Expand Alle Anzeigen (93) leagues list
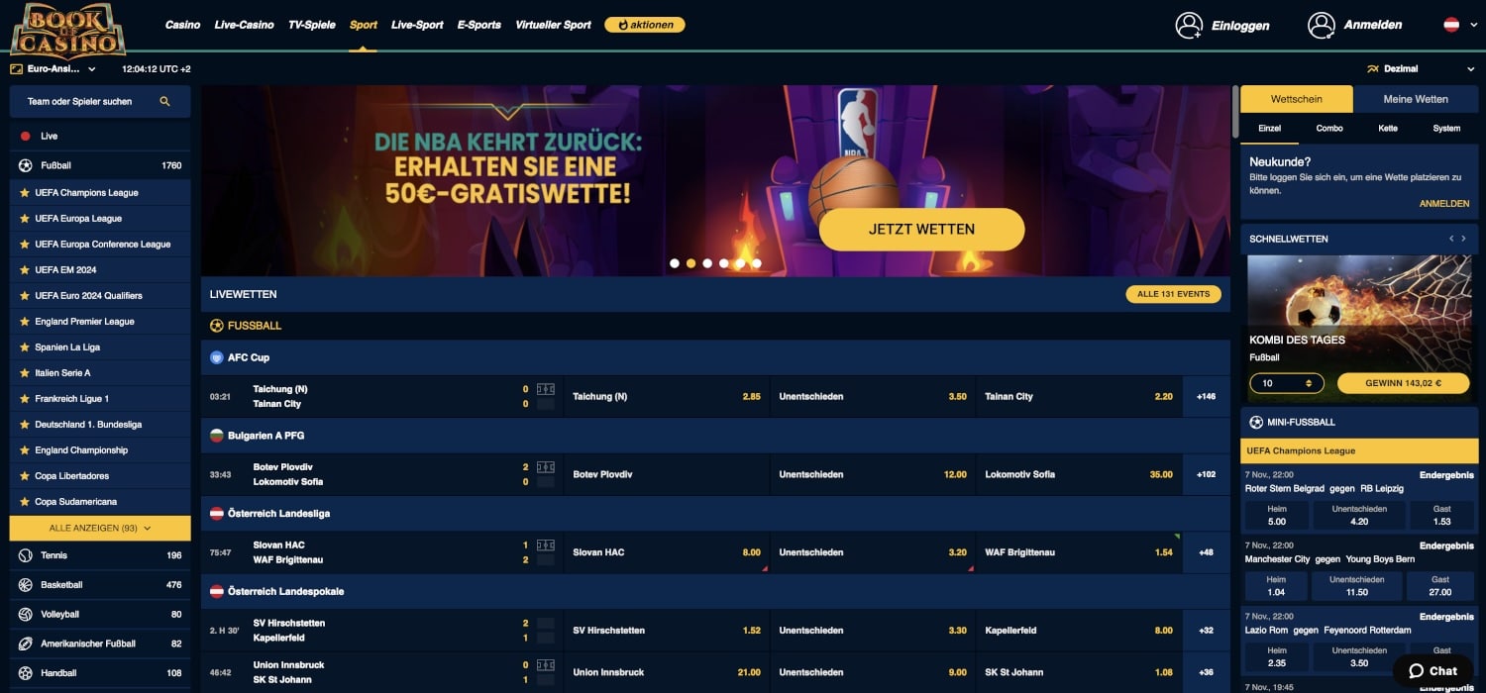This screenshot has width=1486, height=693. pyautogui.click(x=100, y=529)
